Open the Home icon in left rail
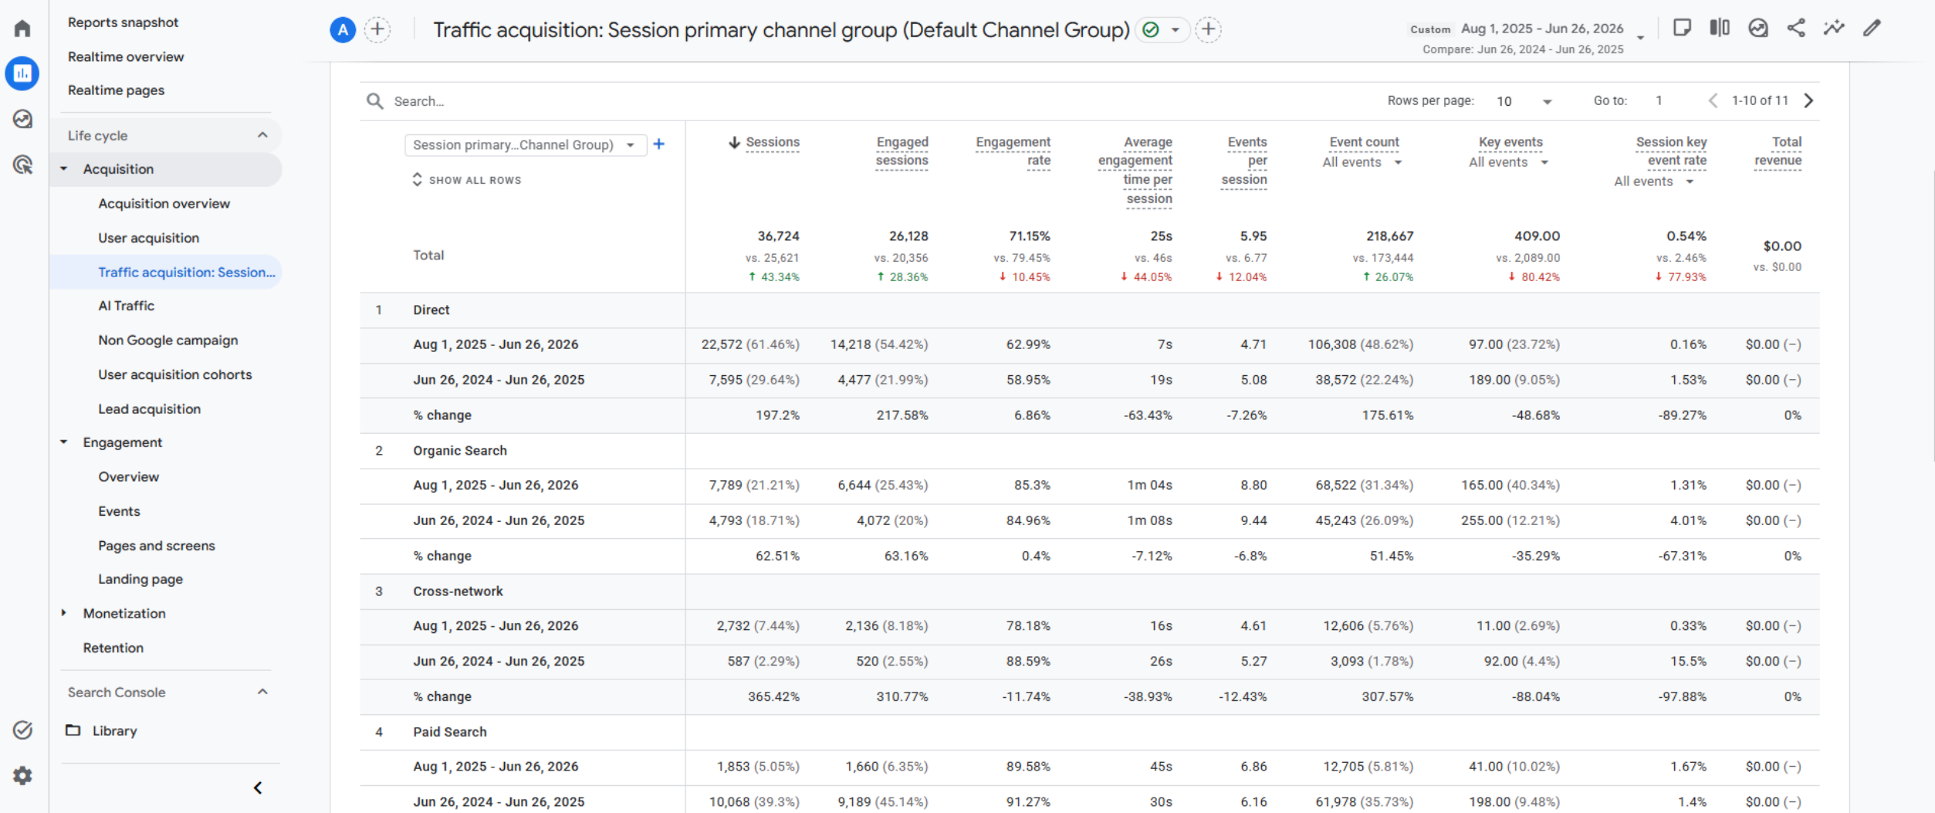The width and height of the screenshot is (1935, 813). pyautogui.click(x=22, y=29)
